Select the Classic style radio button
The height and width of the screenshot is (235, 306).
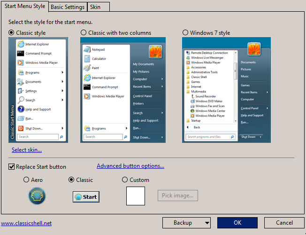pos(11,32)
